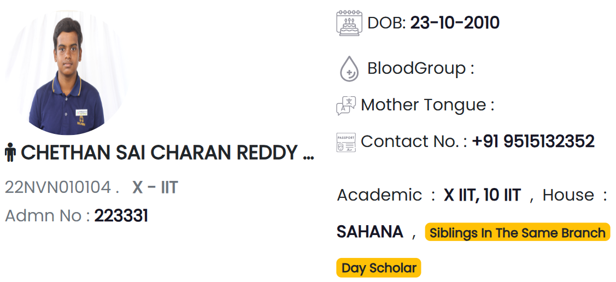Click the birthday cake calendar icon
Screen dimensions: 616x282
click(348, 23)
